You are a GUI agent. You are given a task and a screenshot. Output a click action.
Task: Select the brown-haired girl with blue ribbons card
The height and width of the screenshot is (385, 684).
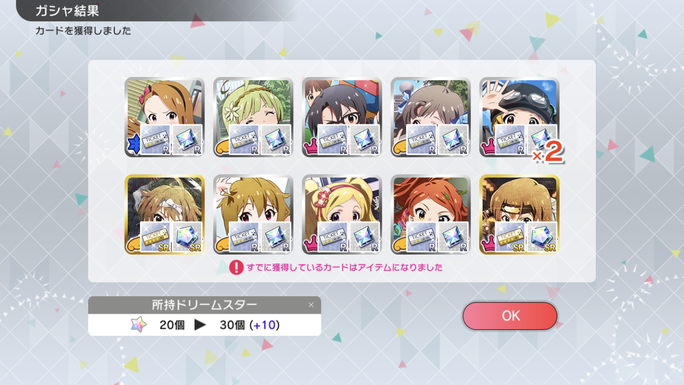pyautogui.click(x=431, y=117)
